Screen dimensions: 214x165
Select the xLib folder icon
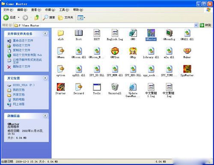click(x=61, y=33)
